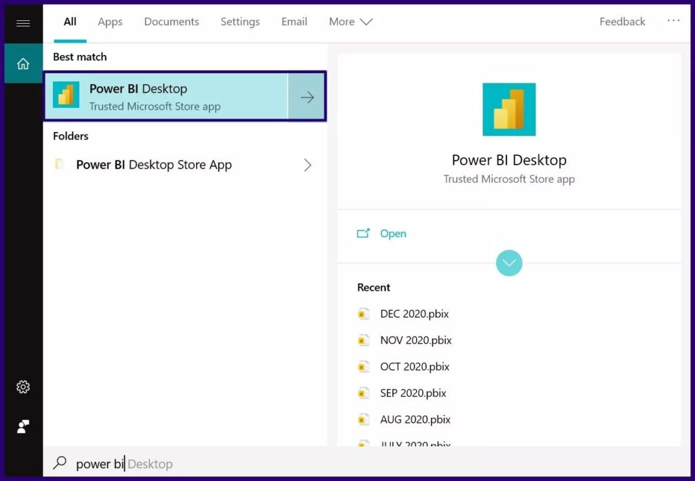Expand the Power BI Desktop Store App folder chevron
Viewport: 695px width, 481px height.
coord(307,165)
